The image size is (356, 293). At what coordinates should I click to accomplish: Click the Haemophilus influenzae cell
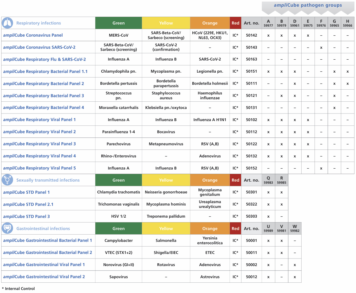(x=210, y=95)
